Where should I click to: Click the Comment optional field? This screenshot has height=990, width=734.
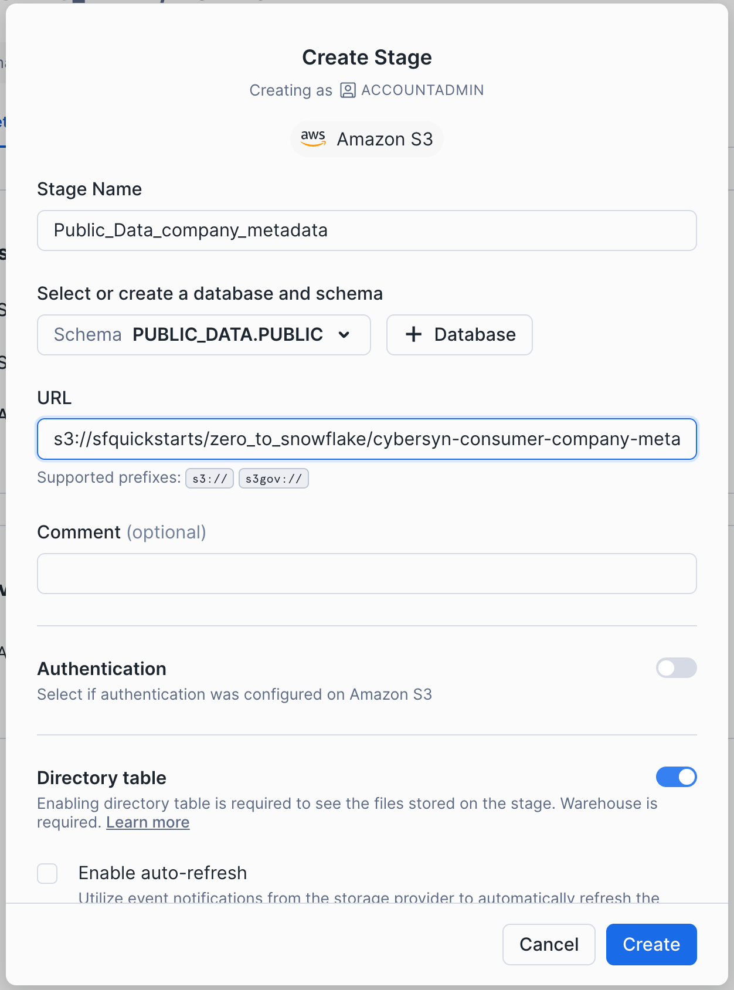coord(366,573)
